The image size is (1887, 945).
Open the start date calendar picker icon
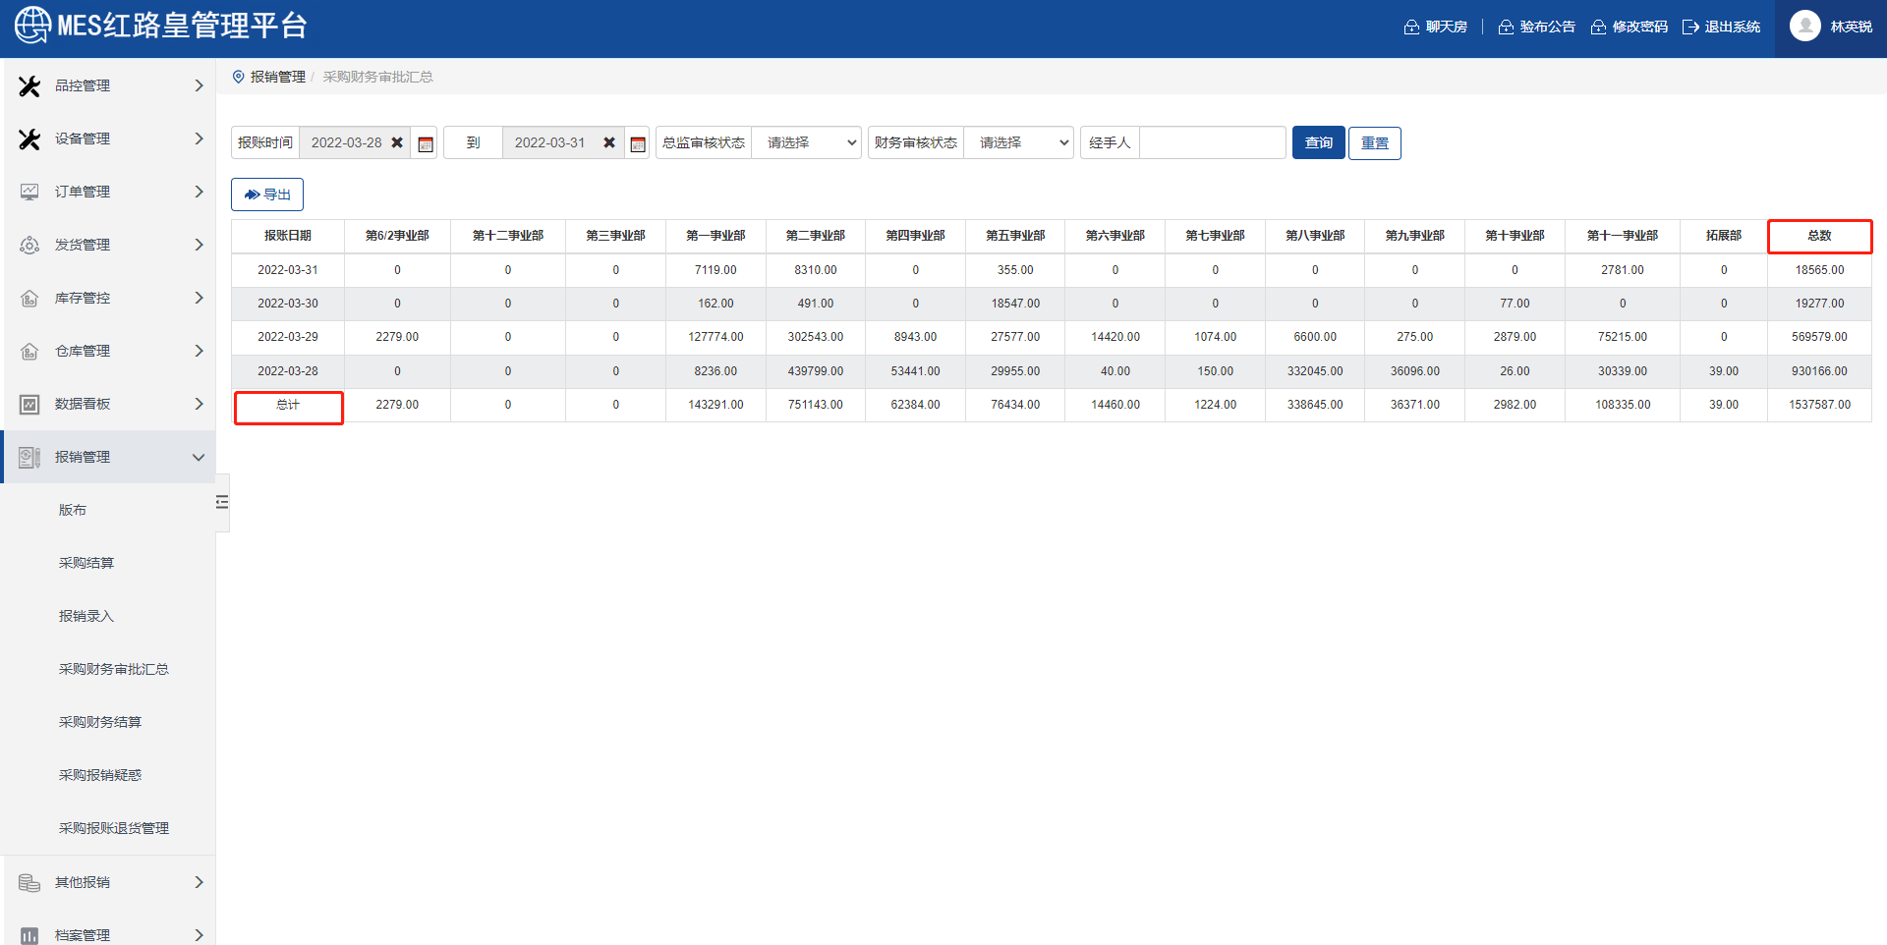point(426,143)
